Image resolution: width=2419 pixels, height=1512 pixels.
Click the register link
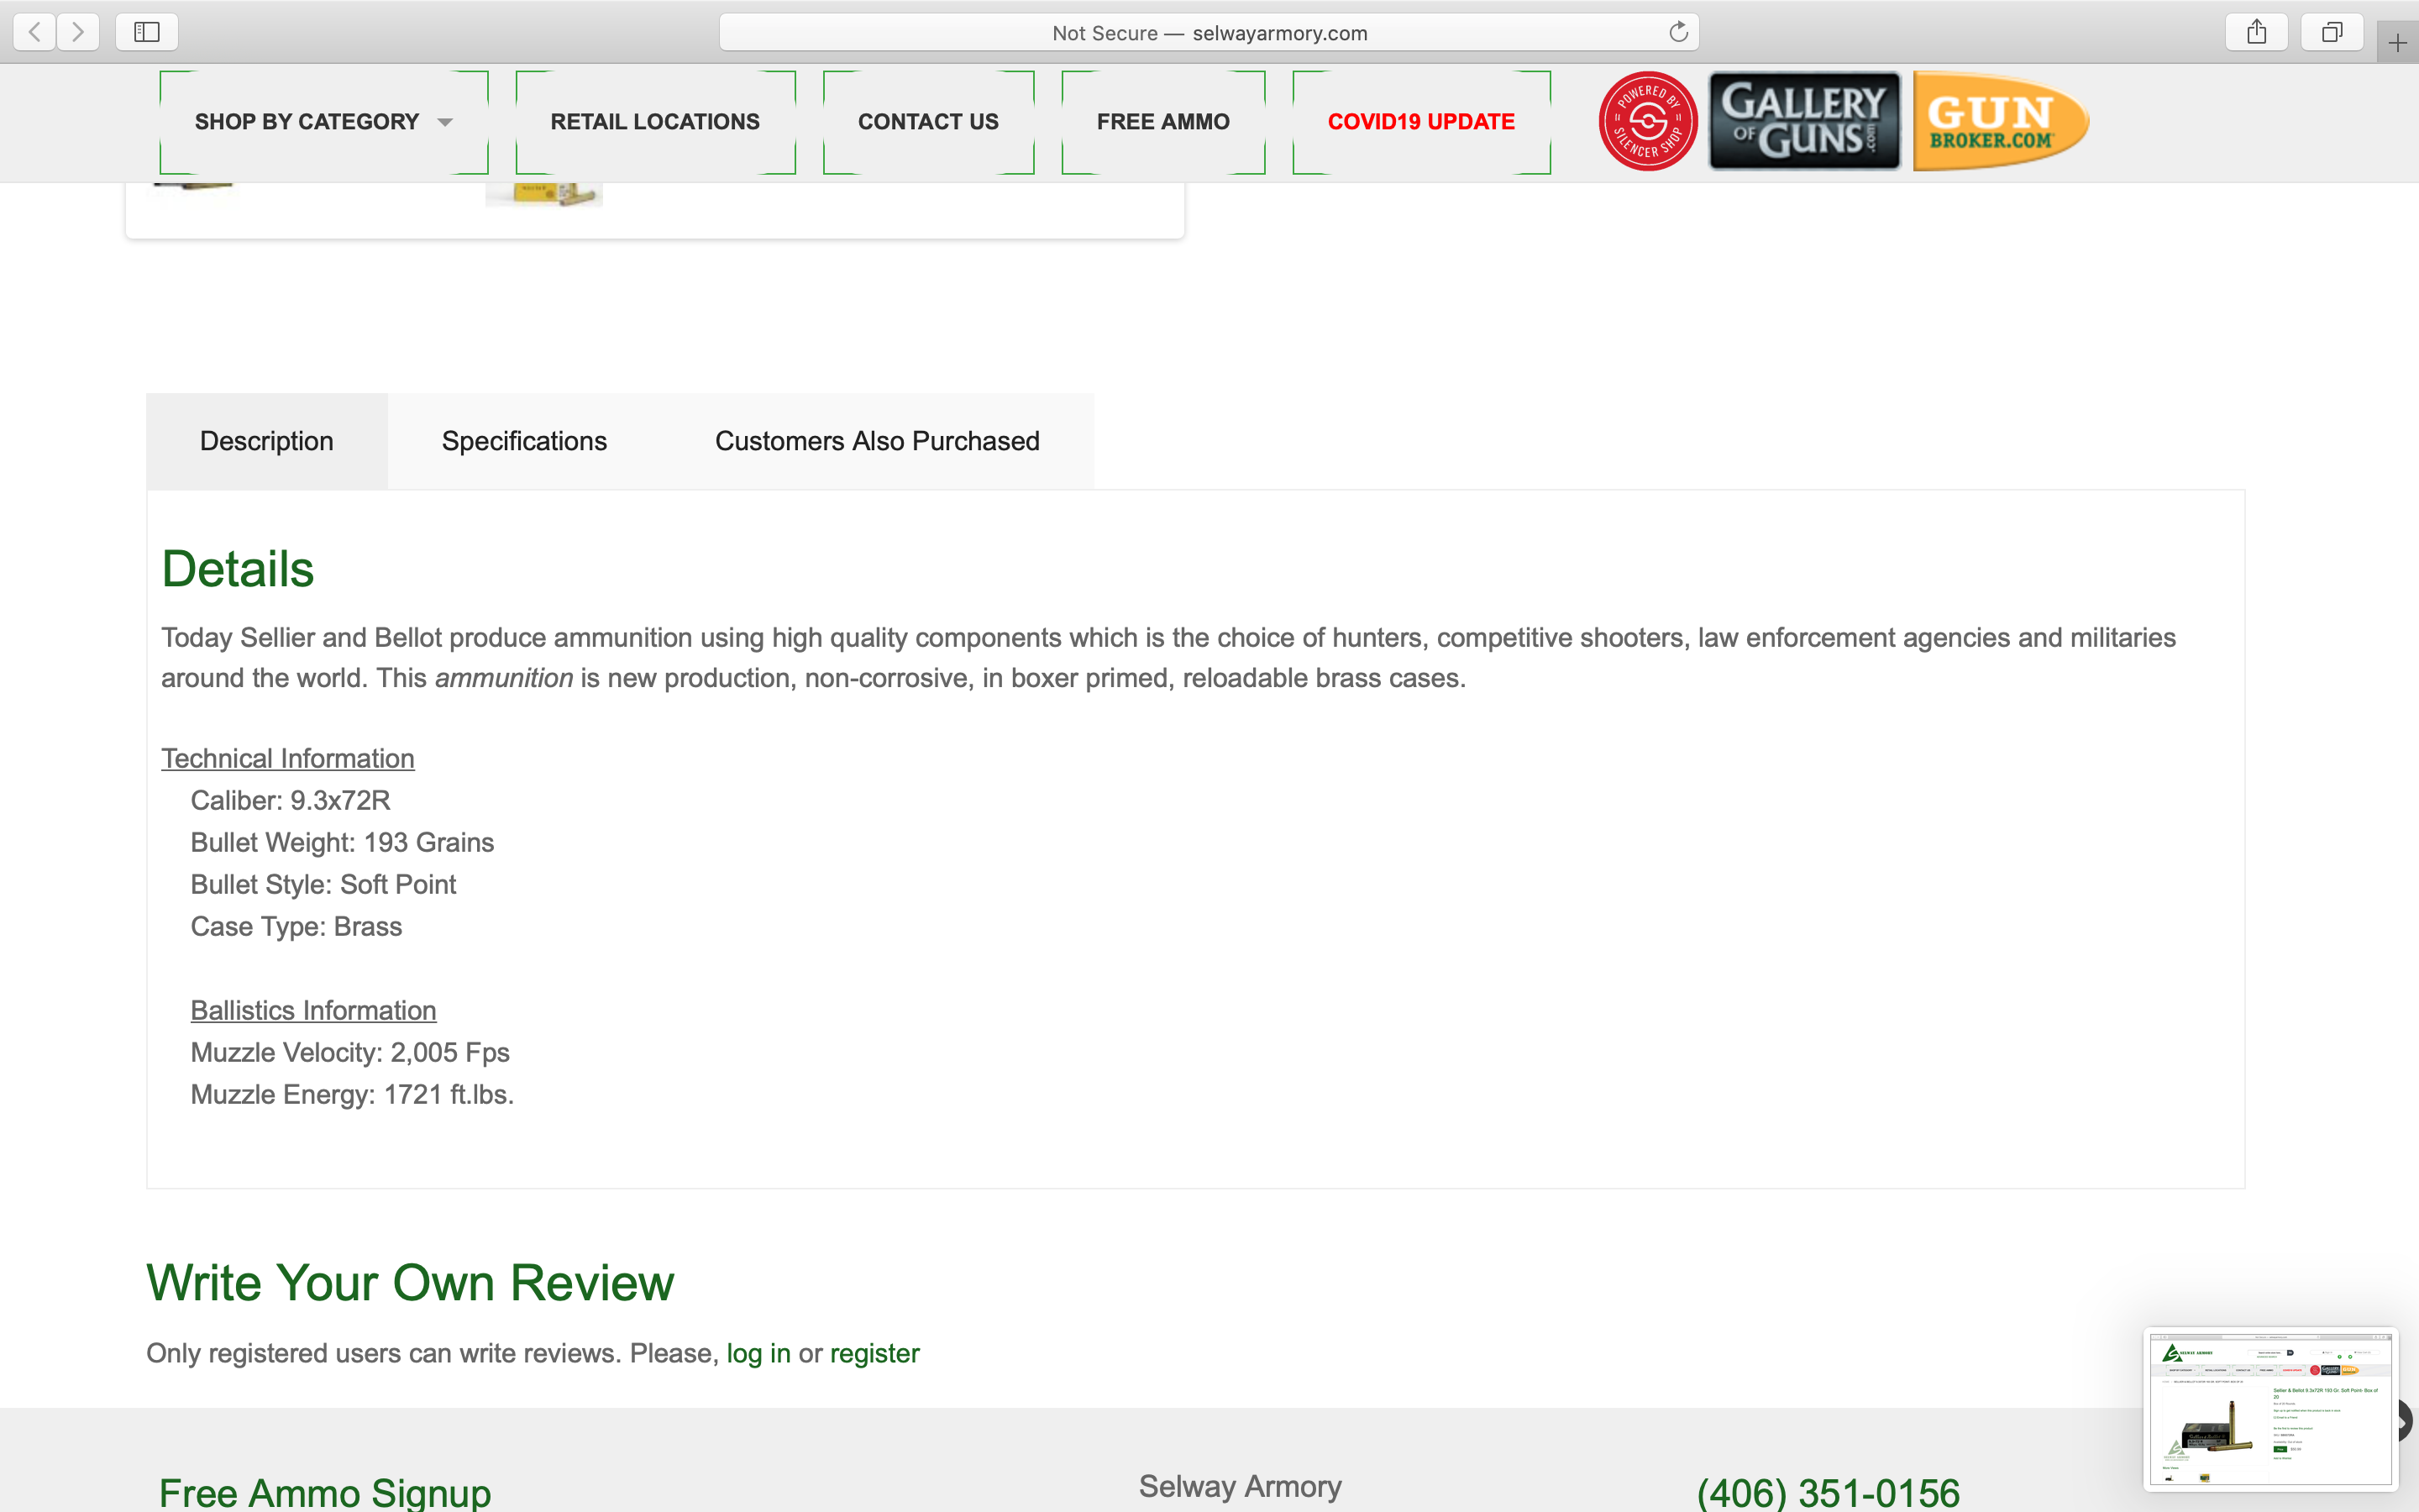(x=874, y=1353)
